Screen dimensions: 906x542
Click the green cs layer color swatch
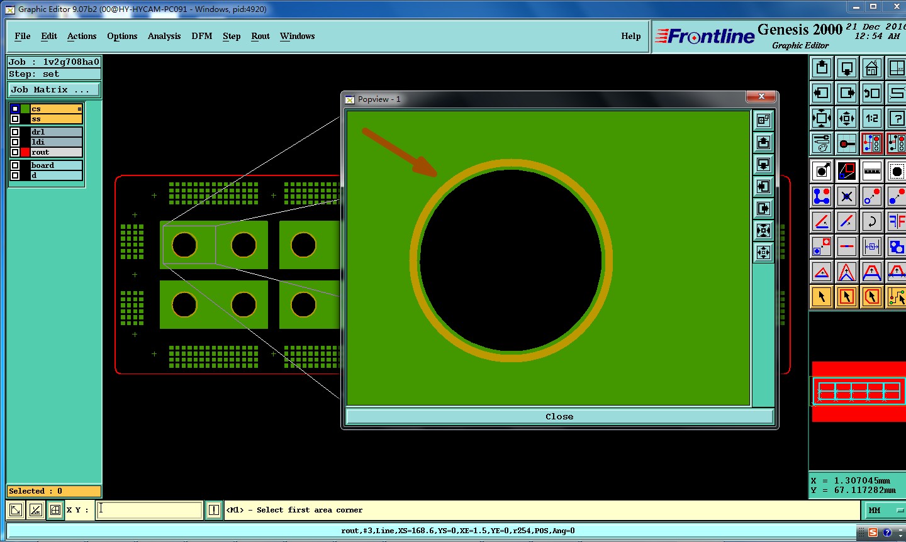tap(25, 109)
